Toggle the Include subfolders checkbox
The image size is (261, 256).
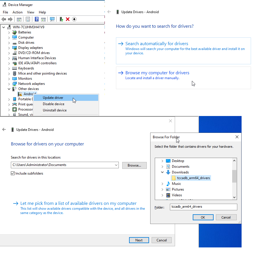coord(13,173)
